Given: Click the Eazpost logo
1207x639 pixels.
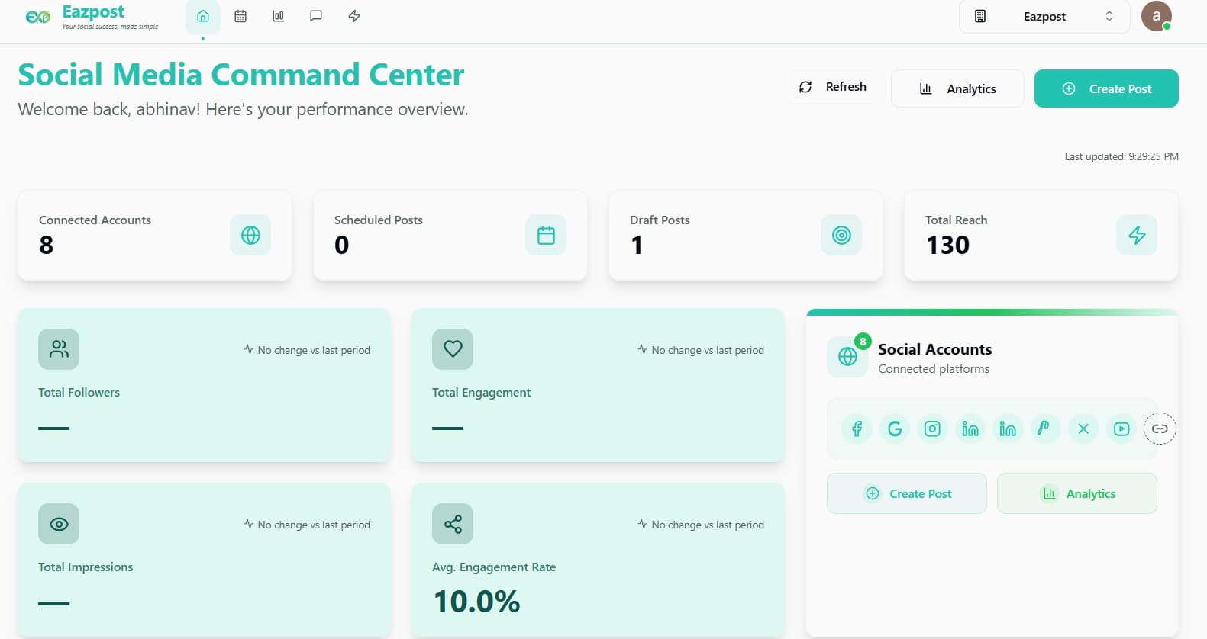Looking at the screenshot, I should click(92, 17).
